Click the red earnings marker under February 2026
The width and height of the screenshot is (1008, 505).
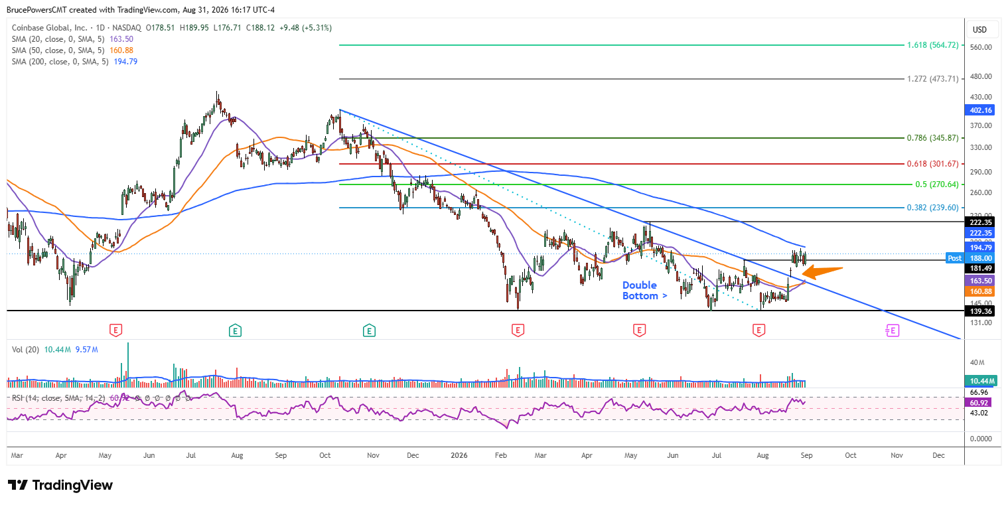click(x=518, y=330)
